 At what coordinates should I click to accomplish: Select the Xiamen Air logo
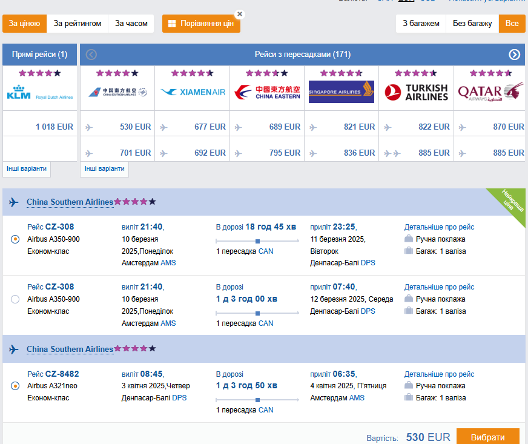pos(193,92)
